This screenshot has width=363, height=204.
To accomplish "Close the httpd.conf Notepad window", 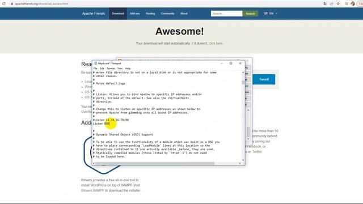I will click(240, 63).
